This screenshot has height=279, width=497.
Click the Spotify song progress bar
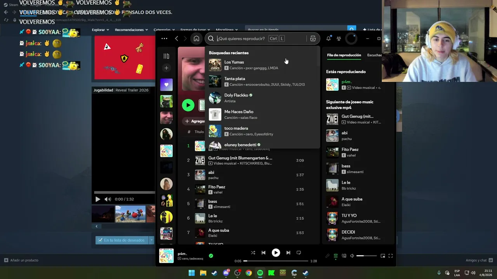(x=276, y=261)
